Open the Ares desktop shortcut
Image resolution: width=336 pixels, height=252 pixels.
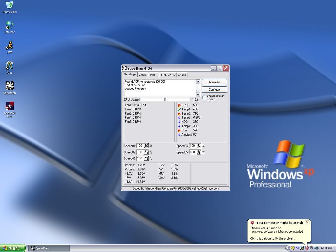pos(10,66)
